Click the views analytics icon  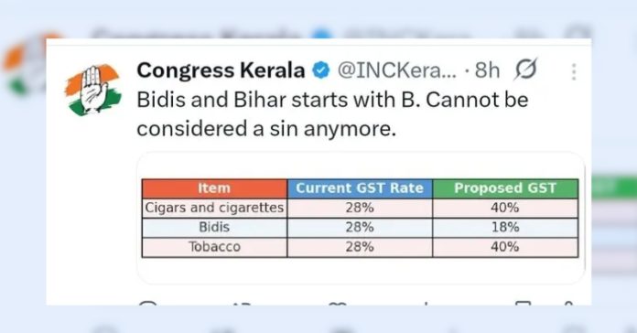[x=426, y=303]
